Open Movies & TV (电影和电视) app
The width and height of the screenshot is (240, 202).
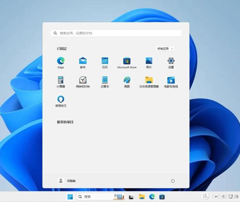pos(171,82)
